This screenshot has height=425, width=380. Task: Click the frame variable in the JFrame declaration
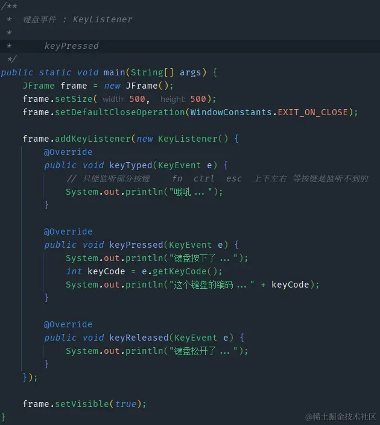[74, 86]
